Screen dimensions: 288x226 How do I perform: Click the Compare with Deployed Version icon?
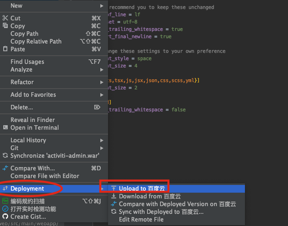coord(114,204)
